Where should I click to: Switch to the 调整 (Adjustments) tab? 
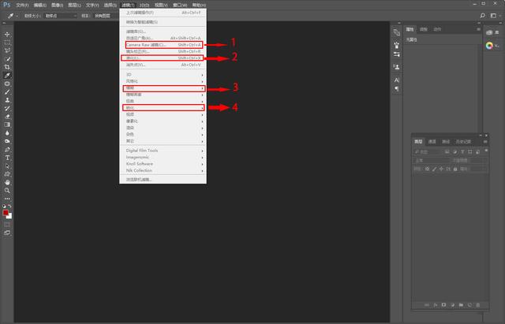click(x=423, y=29)
